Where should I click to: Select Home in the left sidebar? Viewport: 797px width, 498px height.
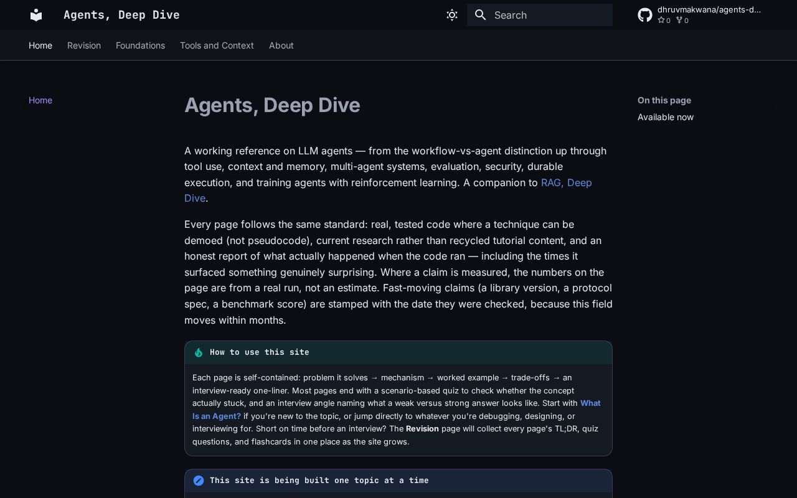coord(40,100)
